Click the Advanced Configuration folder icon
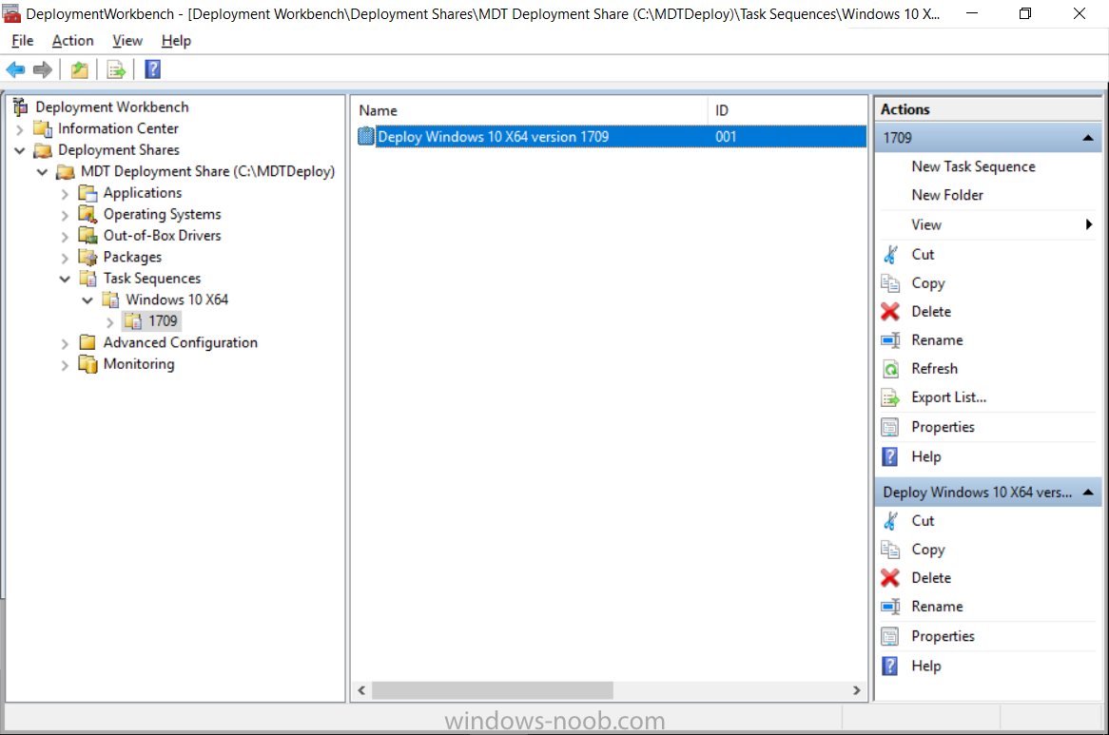This screenshot has width=1109, height=735. [88, 342]
